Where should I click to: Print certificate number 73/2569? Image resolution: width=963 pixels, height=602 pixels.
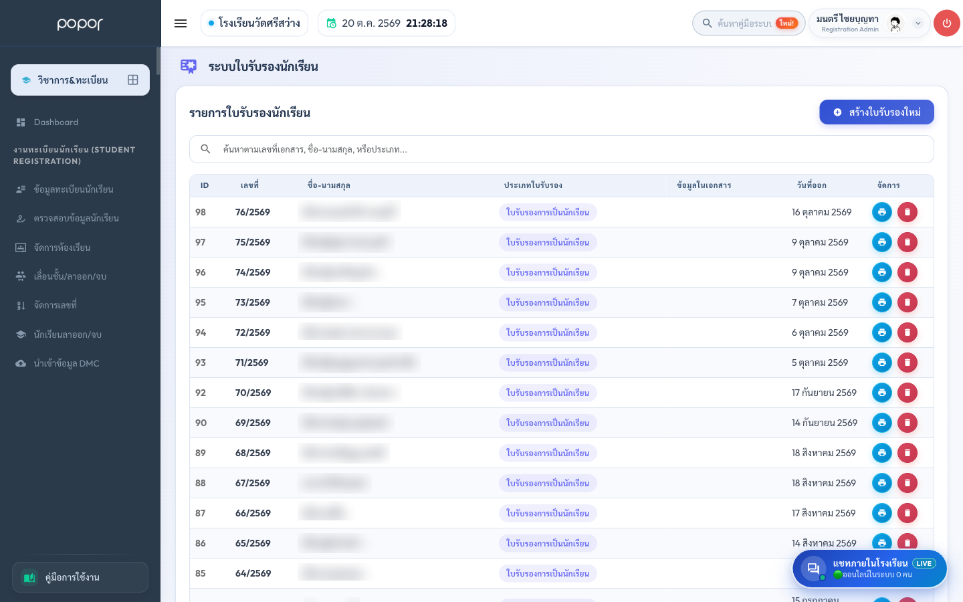(882, 302)
